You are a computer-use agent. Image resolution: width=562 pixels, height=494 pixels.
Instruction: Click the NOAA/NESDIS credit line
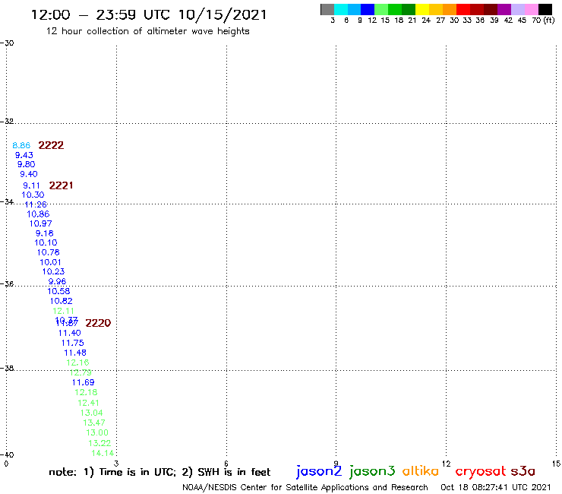pyautogui.click(x=305, y=487)
